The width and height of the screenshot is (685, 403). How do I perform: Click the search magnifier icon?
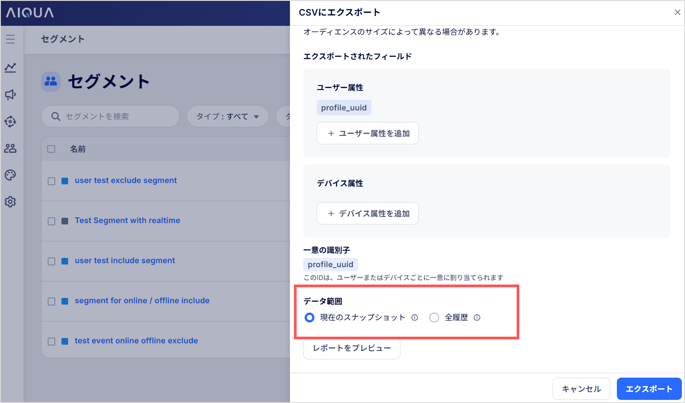pos(56,116)
